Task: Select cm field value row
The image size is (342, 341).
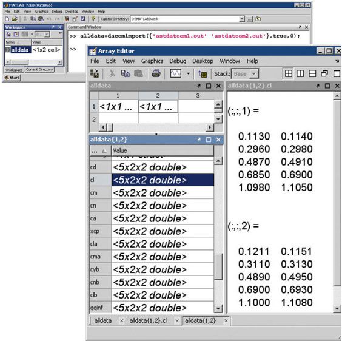Action: coord(163,193)
